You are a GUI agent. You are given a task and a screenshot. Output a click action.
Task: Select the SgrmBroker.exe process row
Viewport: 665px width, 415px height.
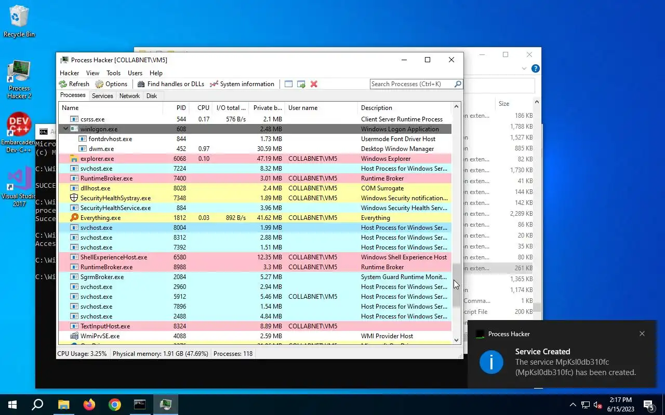pyautogui.click(x=255, y=277)
